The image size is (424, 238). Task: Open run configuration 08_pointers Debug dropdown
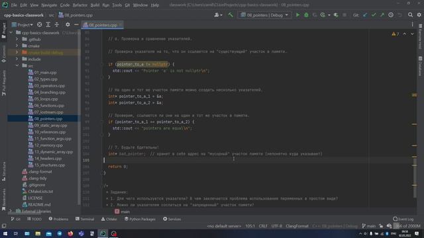coord(264,15)
